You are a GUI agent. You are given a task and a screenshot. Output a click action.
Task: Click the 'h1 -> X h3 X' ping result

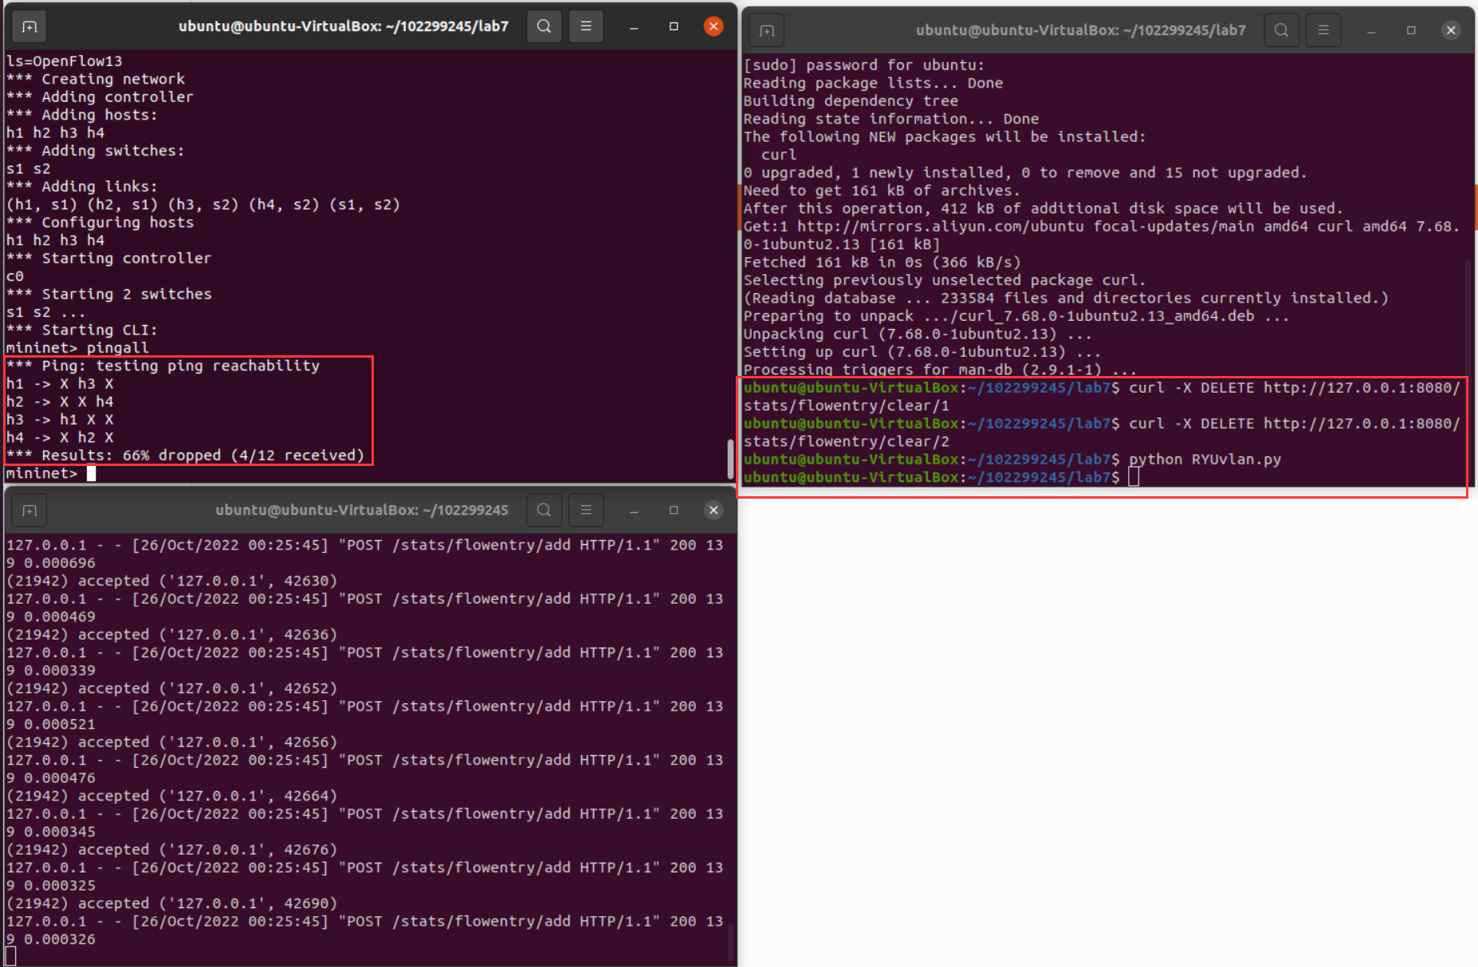60,384
